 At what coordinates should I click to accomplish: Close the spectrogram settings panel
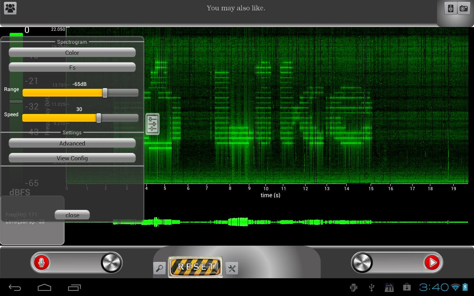[72, 215]
